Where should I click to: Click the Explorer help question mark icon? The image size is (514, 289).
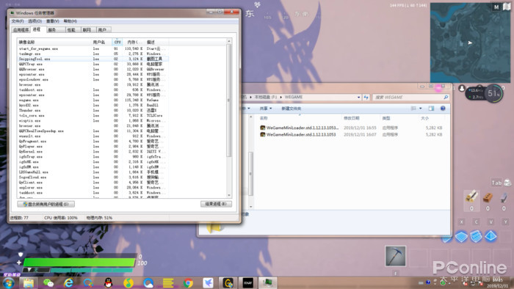443,109
